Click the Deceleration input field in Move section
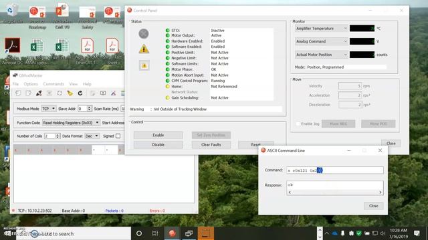 point(350,105)
